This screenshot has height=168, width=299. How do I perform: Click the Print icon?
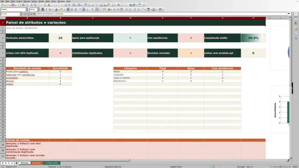point(23,5)
